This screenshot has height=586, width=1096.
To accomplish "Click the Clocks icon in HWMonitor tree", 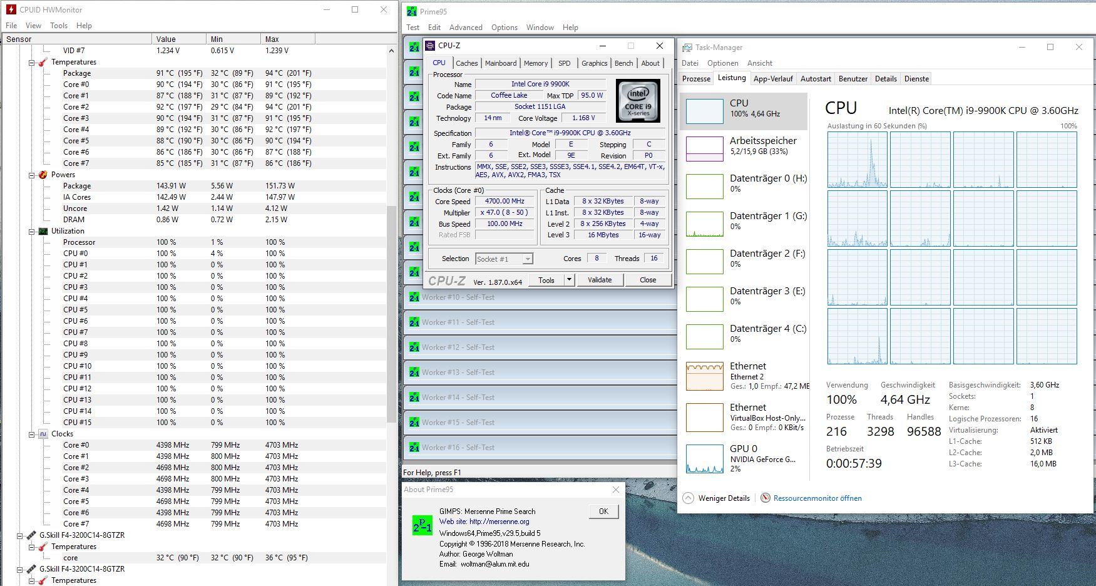I will 43,434.
